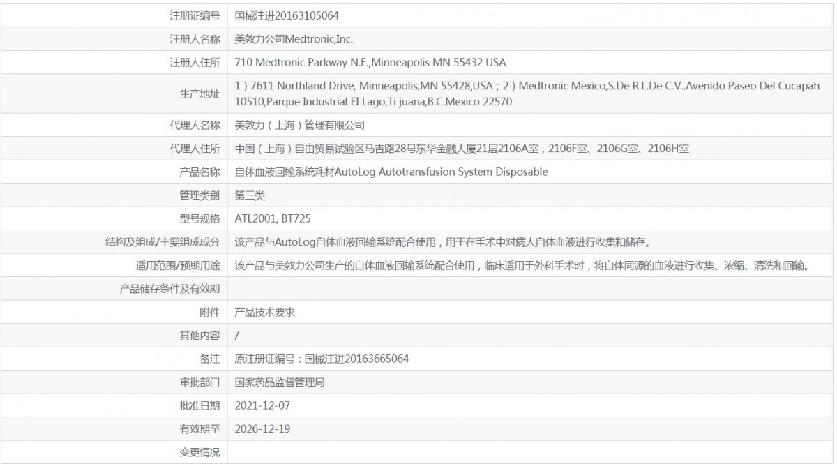Screen dimensions: 837x464
Task: Click the 产品储存条件及有效期 label
Action: pyautogui.click(x=170, y=289)
